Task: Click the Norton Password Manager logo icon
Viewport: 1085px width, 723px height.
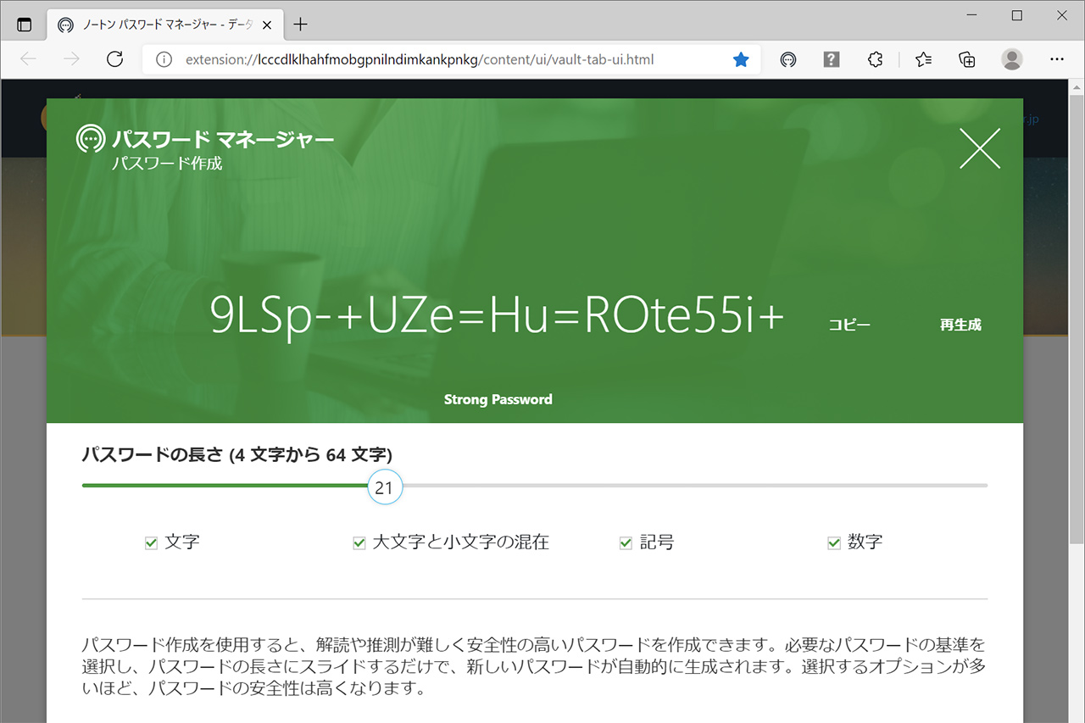Action: click(90, 138)
